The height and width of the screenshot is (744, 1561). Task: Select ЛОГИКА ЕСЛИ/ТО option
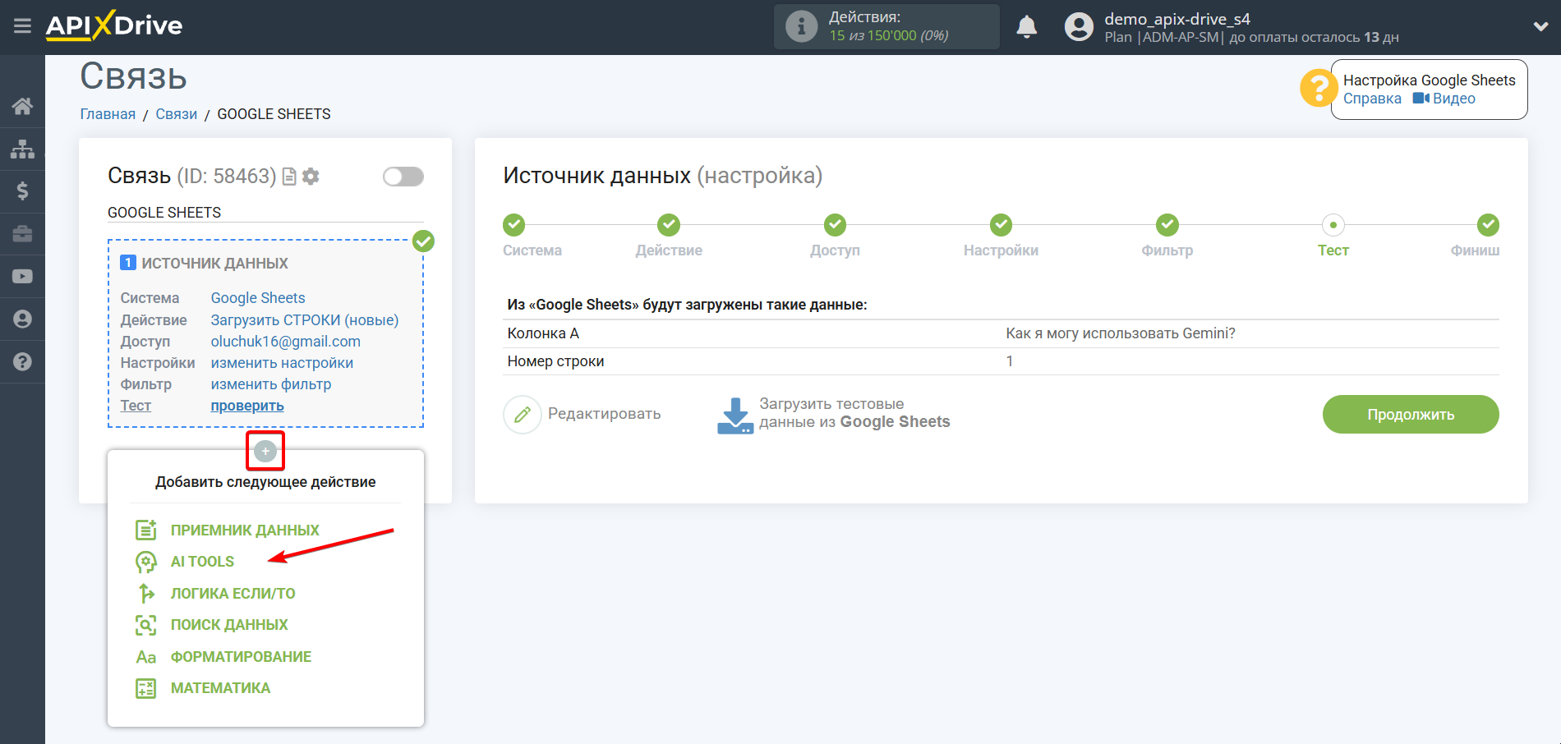click(x=233, y=594)
